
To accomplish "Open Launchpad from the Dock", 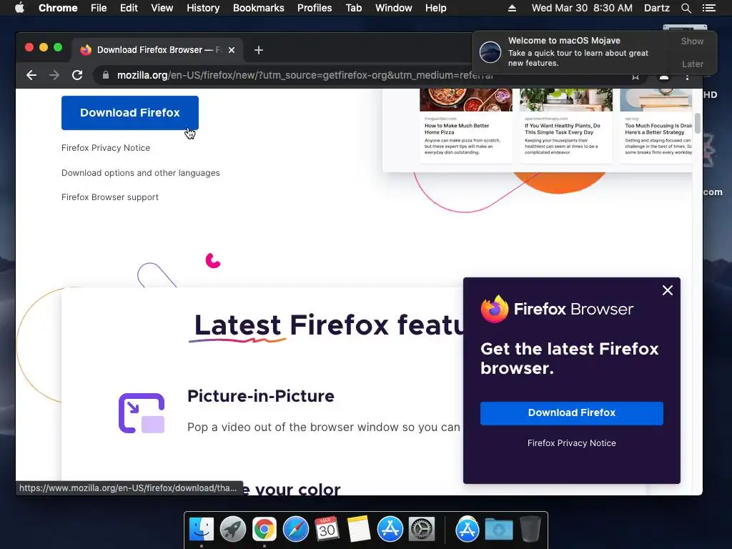I will tap(233, 530).
